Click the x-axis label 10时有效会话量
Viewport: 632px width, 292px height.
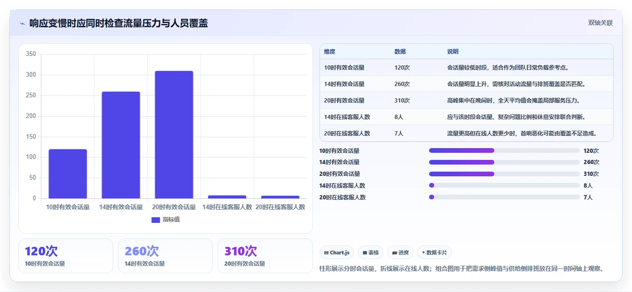[68, 207]
